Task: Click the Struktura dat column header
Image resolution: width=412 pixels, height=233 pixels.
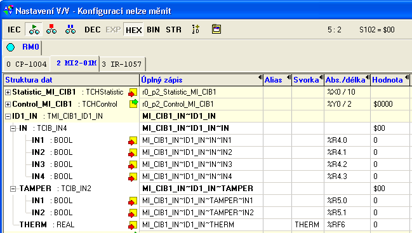Action: (71, 80)
